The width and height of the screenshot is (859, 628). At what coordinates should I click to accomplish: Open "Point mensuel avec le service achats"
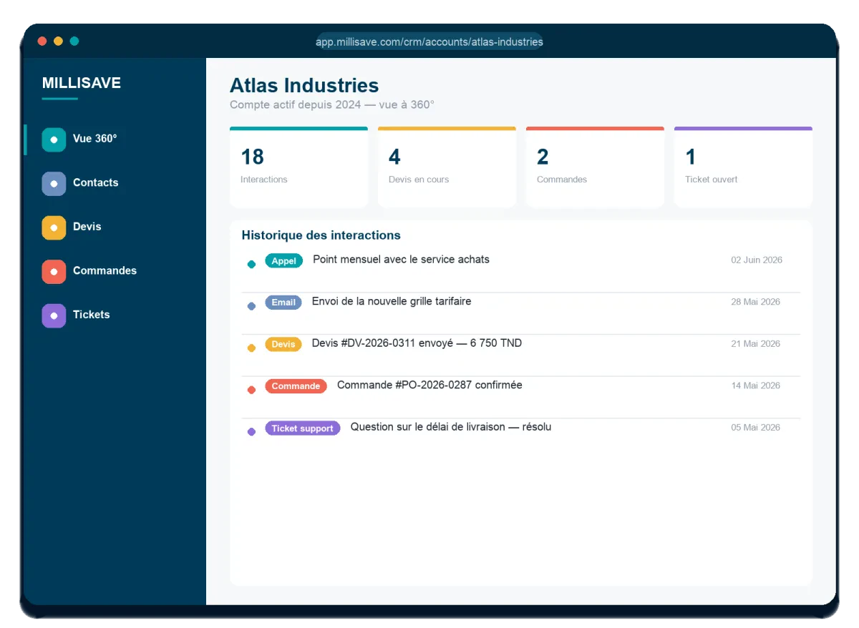point(402,260)
